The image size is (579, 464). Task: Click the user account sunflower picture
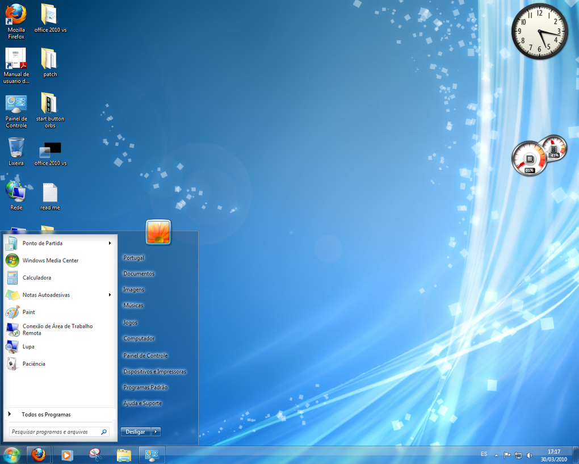point(158,232)
